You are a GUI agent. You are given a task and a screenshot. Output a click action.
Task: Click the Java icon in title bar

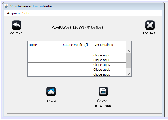pyautogui.click(x=6, y=6)
